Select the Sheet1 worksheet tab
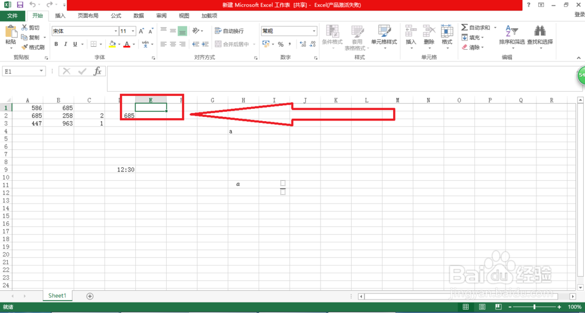 [x=57, y=295]
